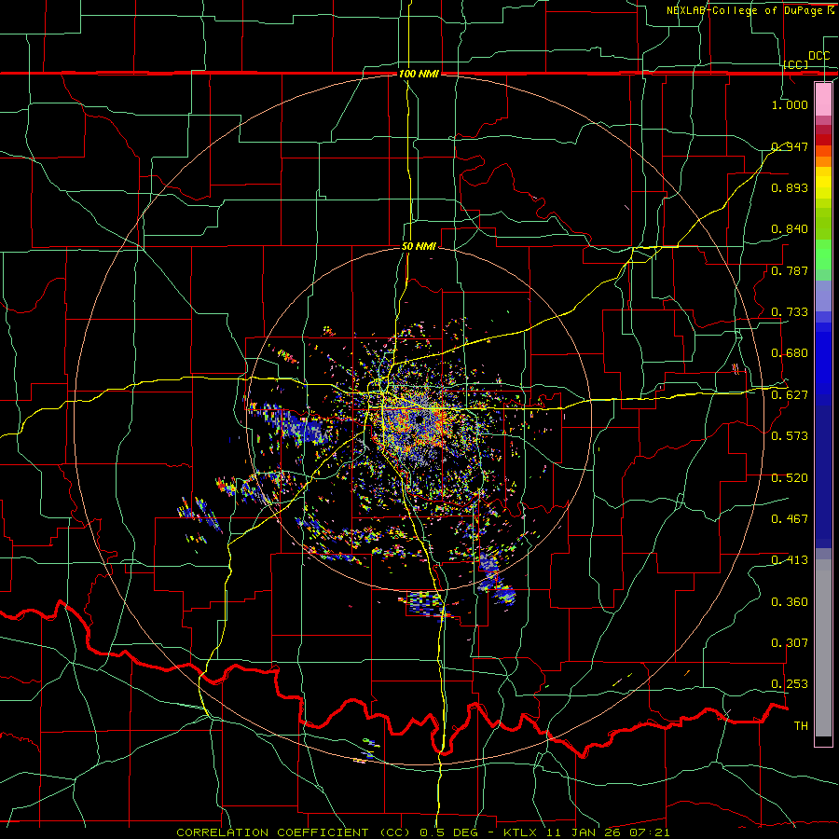The image size is (839, 839).
Task: Pick the orange color bar segment
Action: tap(823, 161)
